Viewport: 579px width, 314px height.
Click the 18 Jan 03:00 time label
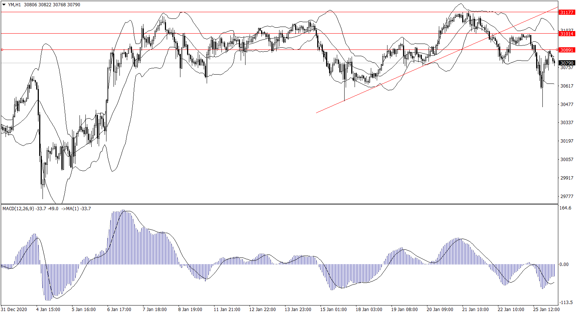coord(369,310)
